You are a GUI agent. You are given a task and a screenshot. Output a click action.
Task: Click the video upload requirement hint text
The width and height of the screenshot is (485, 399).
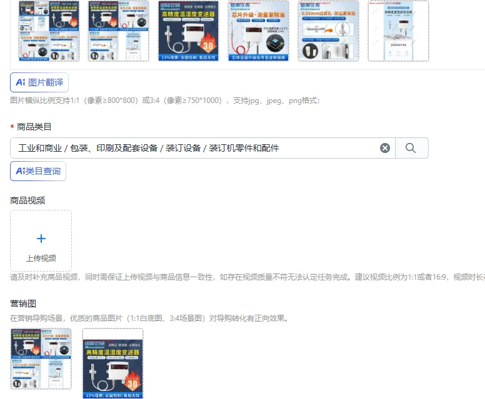[247, 277]
